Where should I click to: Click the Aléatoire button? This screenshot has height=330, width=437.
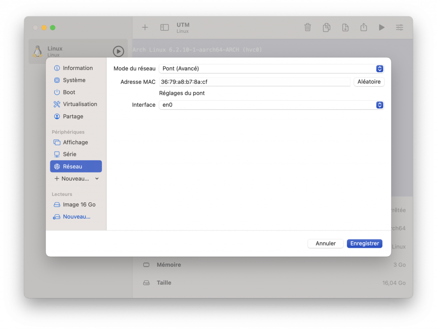(x=369, y=82)
